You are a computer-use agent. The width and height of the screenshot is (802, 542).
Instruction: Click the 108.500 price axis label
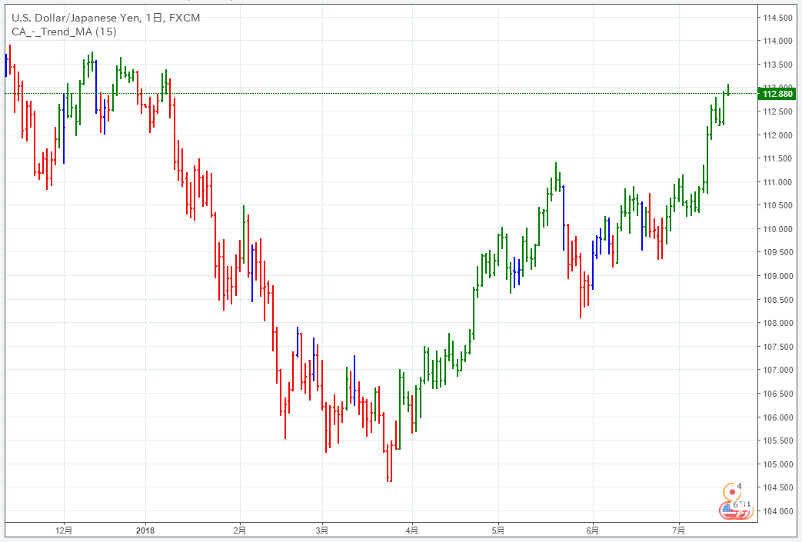point(777,300)
